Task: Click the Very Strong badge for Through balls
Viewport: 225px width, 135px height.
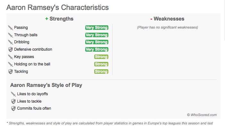Action: point(96,35)
